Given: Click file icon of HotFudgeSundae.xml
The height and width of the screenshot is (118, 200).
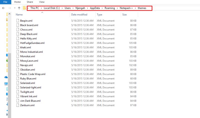Looking at the screenshot, I should [17, 43].
